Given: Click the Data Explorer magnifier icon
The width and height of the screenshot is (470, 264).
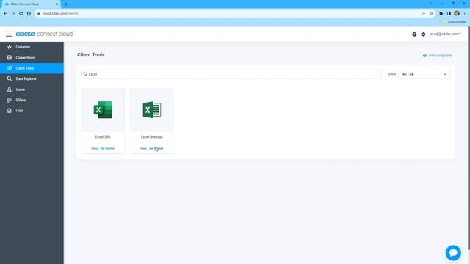Looking at the screenshot, I should coord(10,78).
